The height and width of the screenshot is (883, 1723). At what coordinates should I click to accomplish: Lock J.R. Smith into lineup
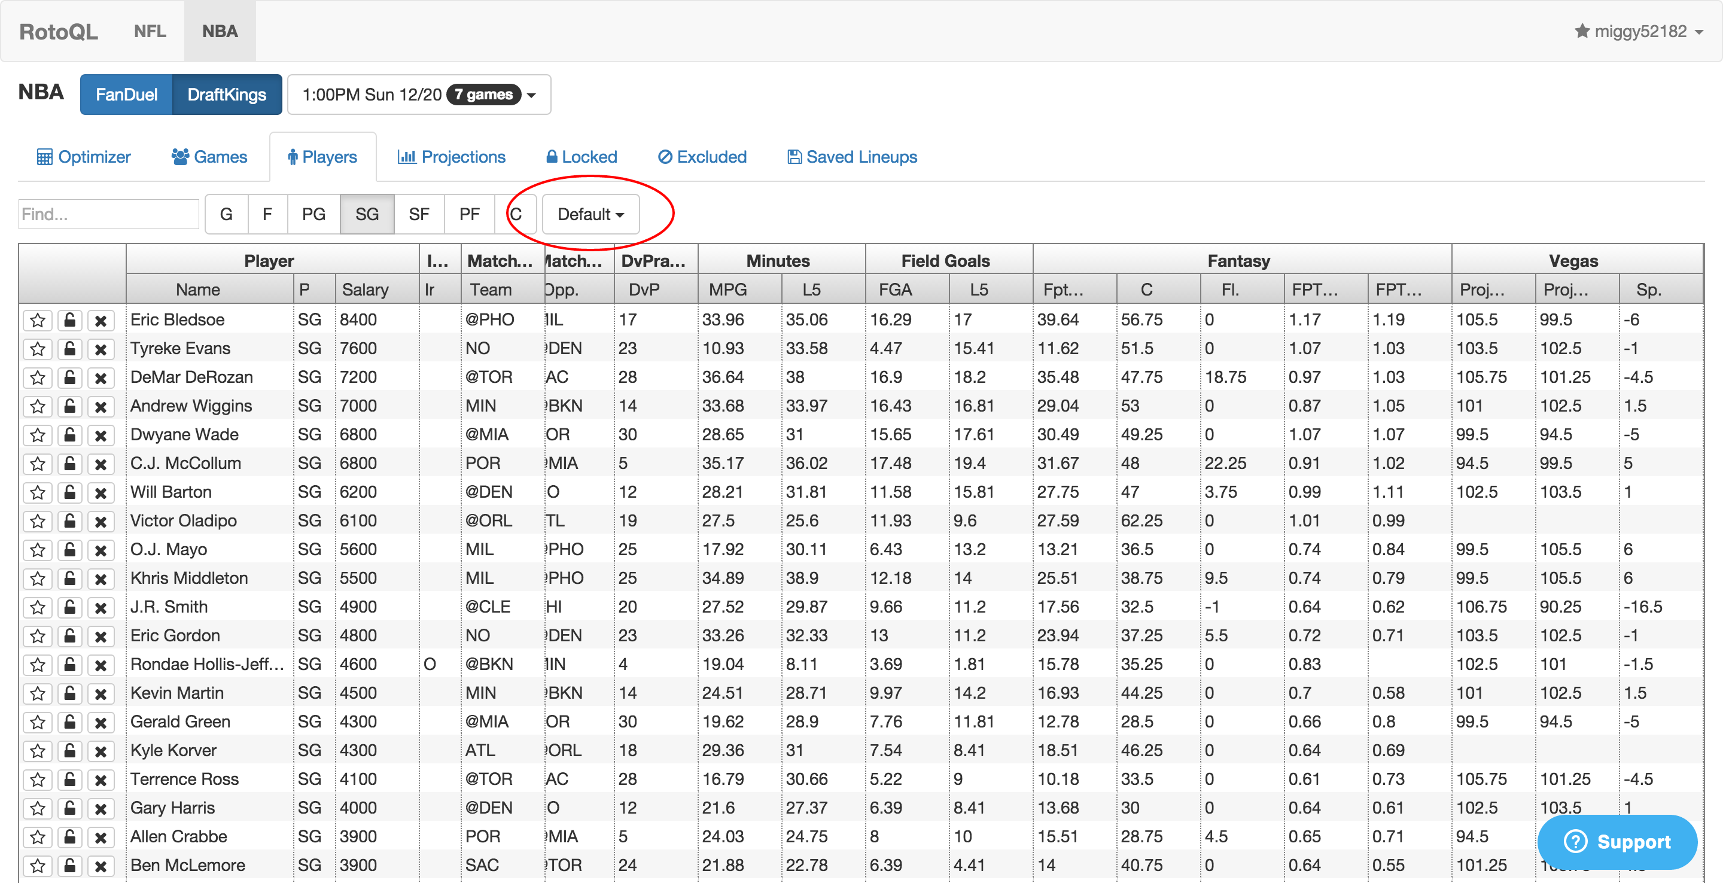pos(69,607)
